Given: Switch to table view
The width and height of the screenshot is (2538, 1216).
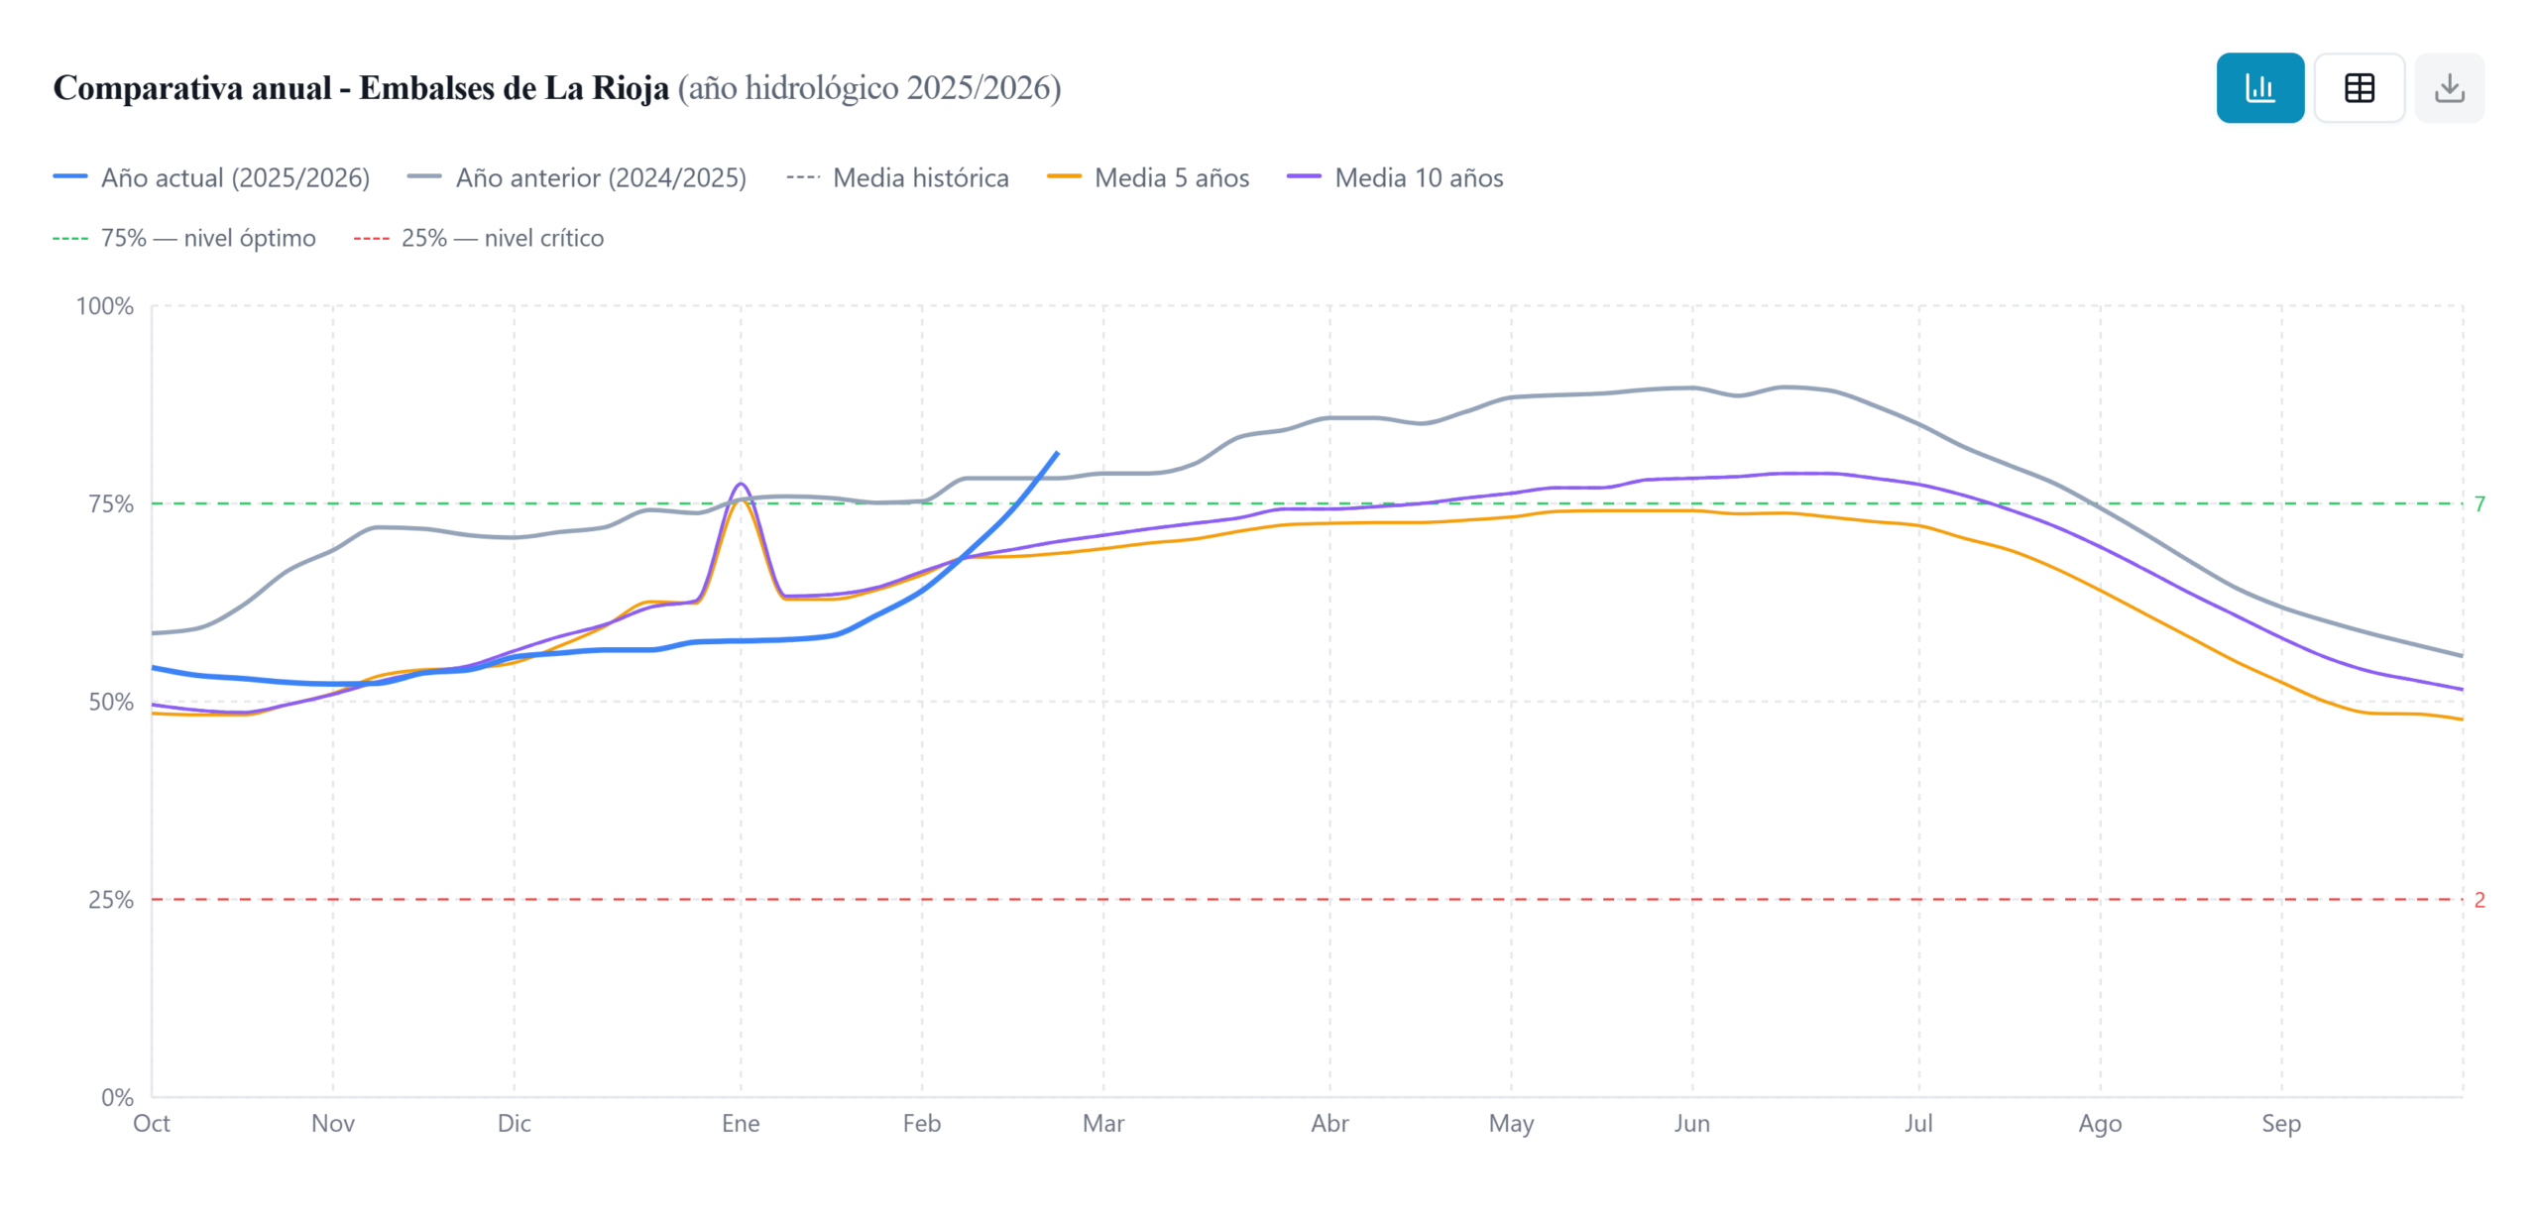Looking at the screenshot, I should point(2358,88).
